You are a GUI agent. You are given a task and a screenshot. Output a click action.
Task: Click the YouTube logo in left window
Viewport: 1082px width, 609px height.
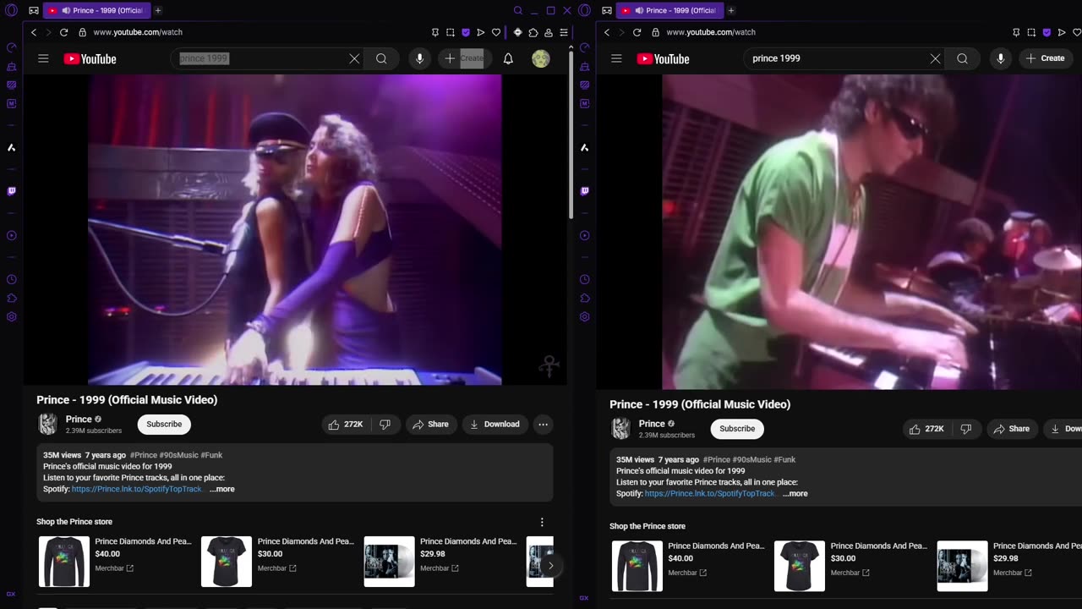(x=90, y=58)
